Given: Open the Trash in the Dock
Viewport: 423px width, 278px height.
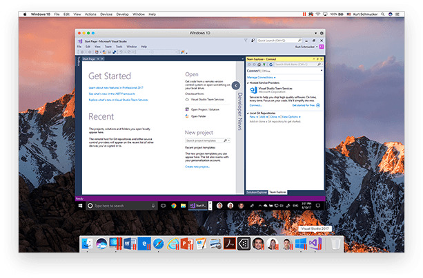Looking at the screenshot, I should click(x=335, y=244).
